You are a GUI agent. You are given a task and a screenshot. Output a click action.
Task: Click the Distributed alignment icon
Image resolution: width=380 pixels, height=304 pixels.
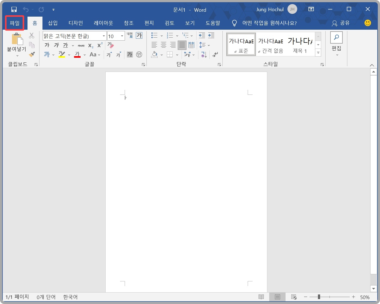191,45
